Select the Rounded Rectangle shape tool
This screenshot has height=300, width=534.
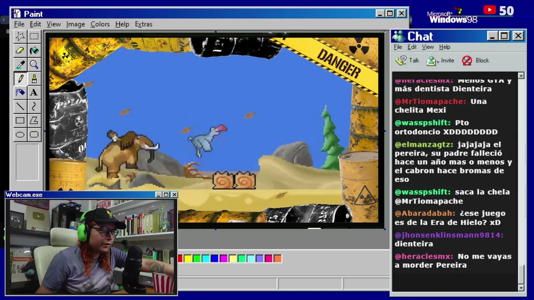pyautogui.click(x=34, y=135)
